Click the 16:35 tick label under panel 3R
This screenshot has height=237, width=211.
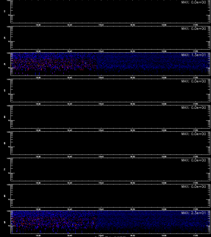[38, 77]
